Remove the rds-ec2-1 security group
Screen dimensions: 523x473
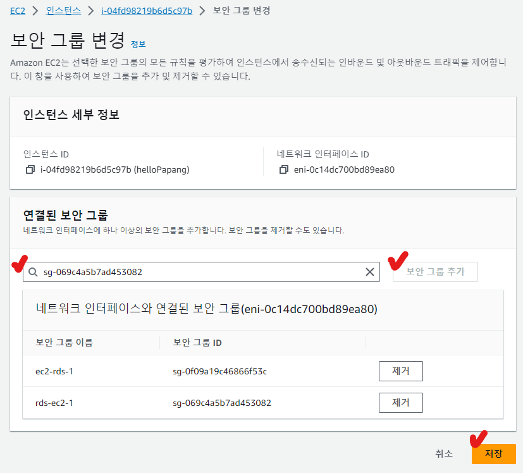[x=400, y=402]
